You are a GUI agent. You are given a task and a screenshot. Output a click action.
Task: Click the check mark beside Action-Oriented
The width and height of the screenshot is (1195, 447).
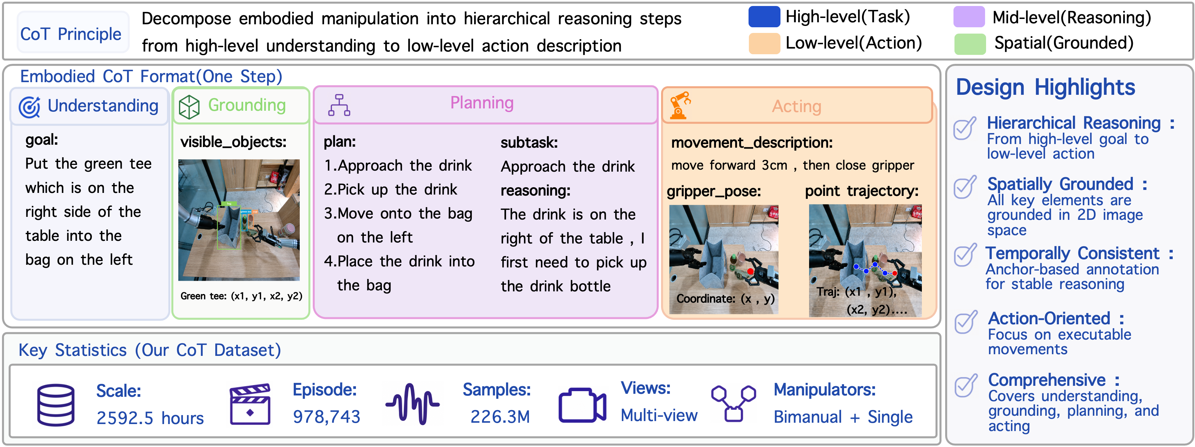pos(966,322)
